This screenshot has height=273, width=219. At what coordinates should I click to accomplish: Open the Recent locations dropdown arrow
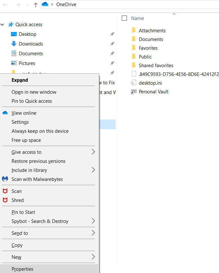(x=27, y=5)
